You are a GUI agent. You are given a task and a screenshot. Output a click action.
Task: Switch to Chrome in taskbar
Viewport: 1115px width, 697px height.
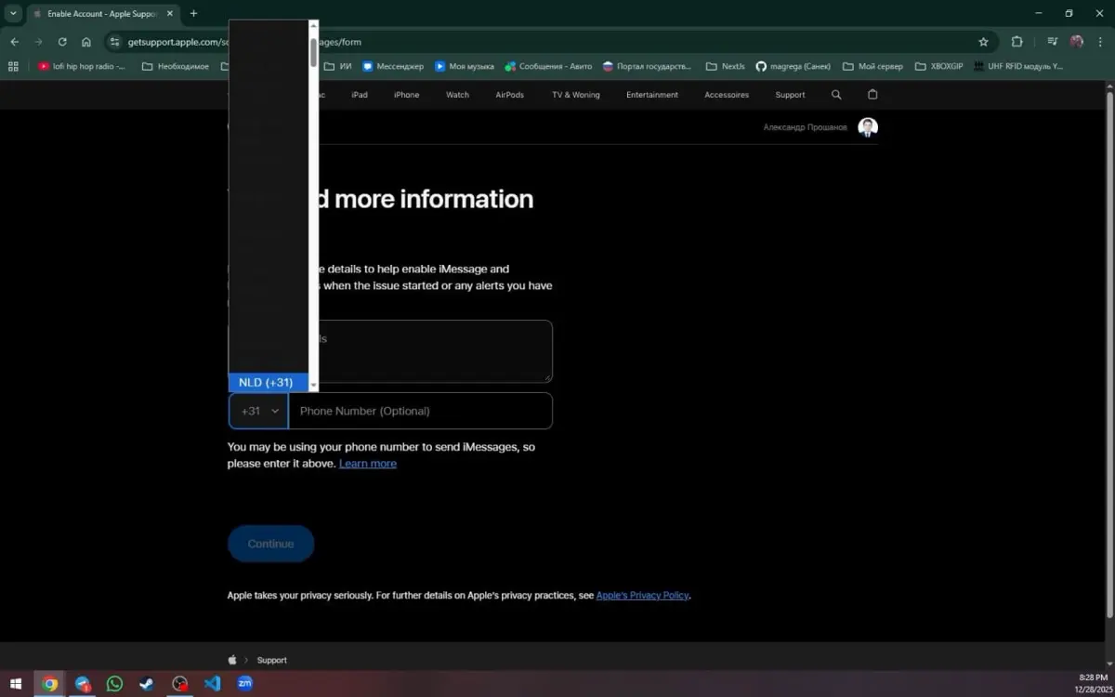pyautogui.click(x=49, y=684)
